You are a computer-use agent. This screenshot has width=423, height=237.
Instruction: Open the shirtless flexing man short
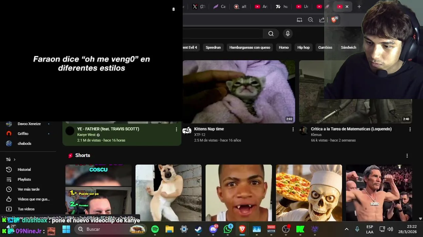[379, 193]
